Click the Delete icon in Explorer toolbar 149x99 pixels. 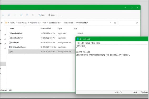click(33, 15)
